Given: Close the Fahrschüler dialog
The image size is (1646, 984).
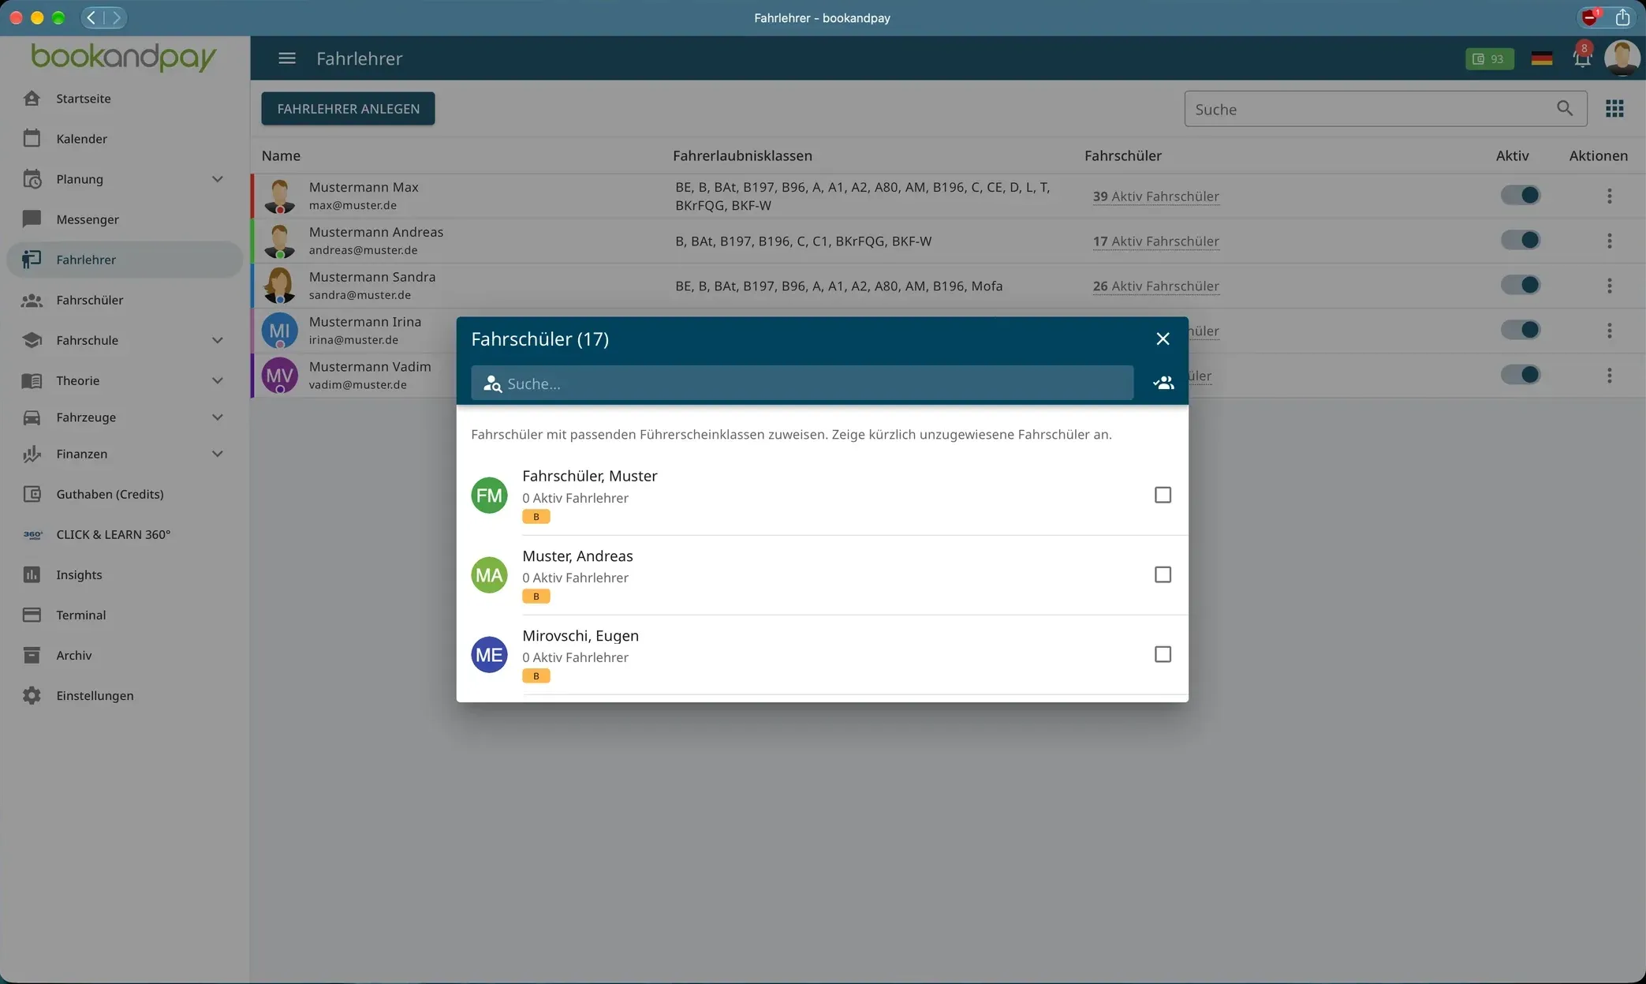Looking at the screenshot, I should (x=1163, y=339).
